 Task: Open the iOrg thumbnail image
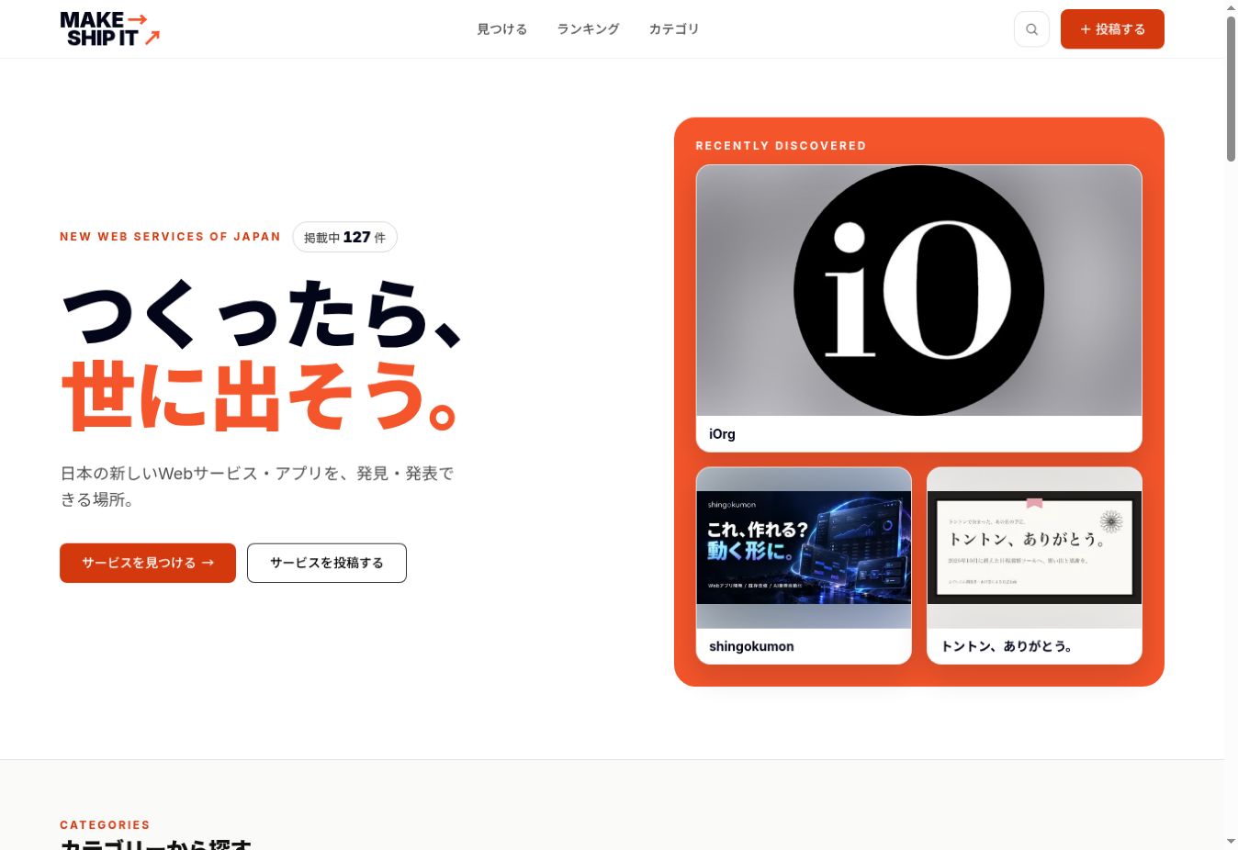(919, 290)
